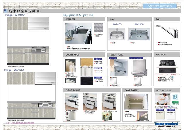Select the WORK TOP section header
The image size is (184, 130).
pyautogui.click(x=84, y=19)
